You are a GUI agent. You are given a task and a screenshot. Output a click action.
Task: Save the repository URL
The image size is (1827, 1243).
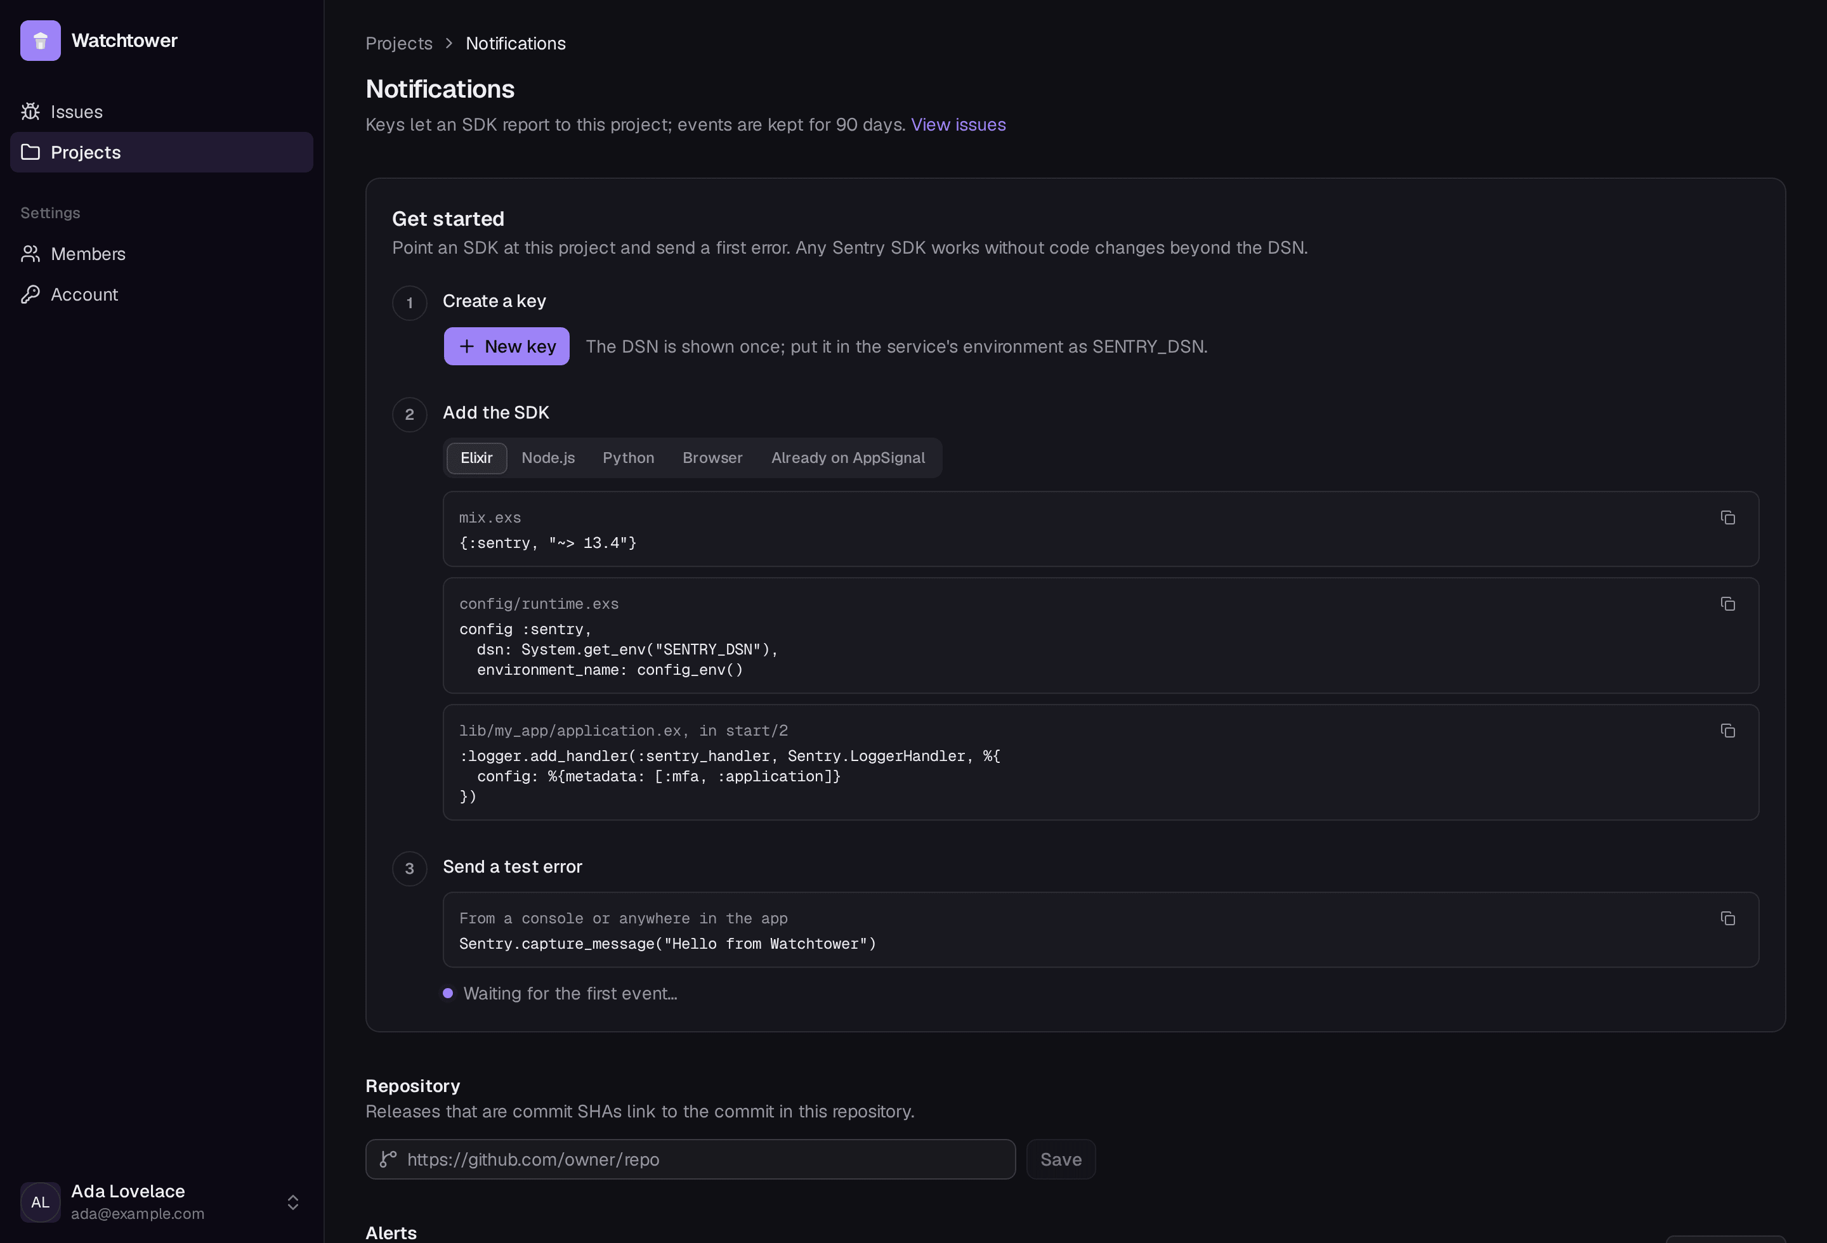click(x=1061, y=1159)
